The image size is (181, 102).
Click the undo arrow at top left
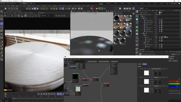click(1, 4)
